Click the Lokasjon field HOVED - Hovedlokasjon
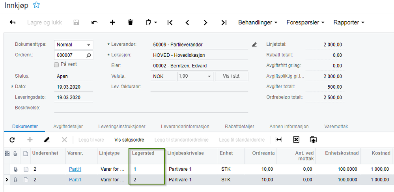Image resolution: width=394 pixels, height=192 pixels. point(199,55)
